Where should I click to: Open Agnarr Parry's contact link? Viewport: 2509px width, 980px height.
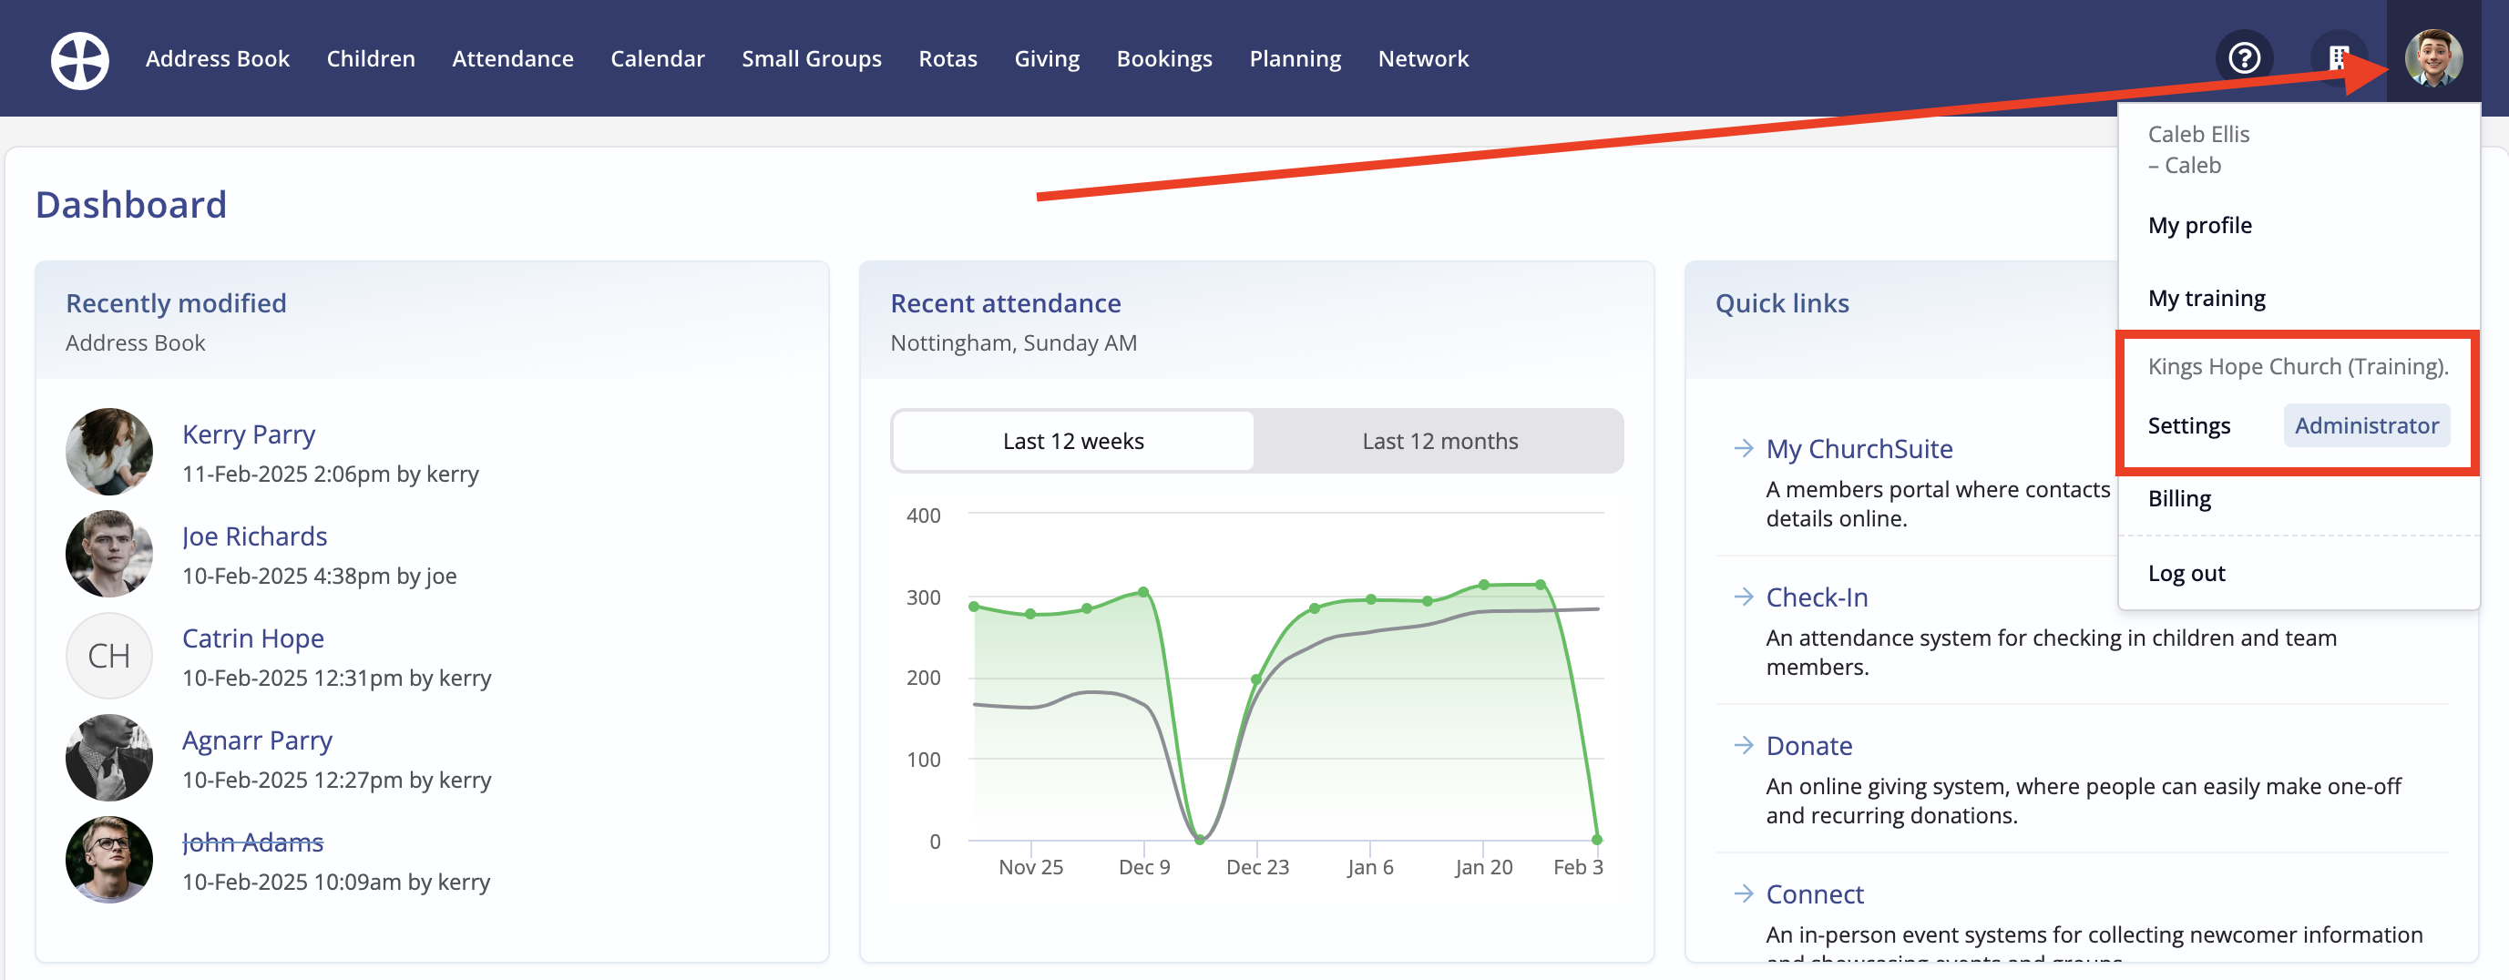click(x=257, y=740)
